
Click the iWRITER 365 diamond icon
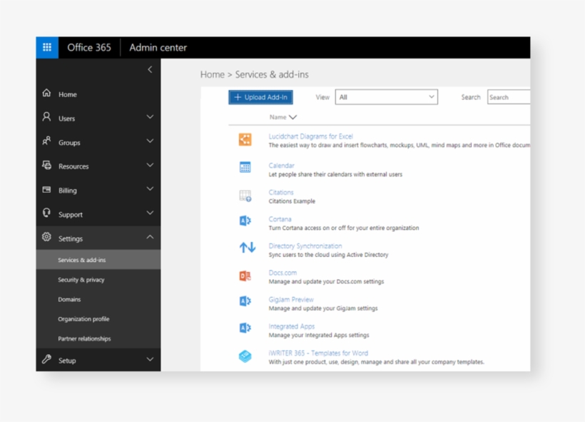tap(245, 356)
